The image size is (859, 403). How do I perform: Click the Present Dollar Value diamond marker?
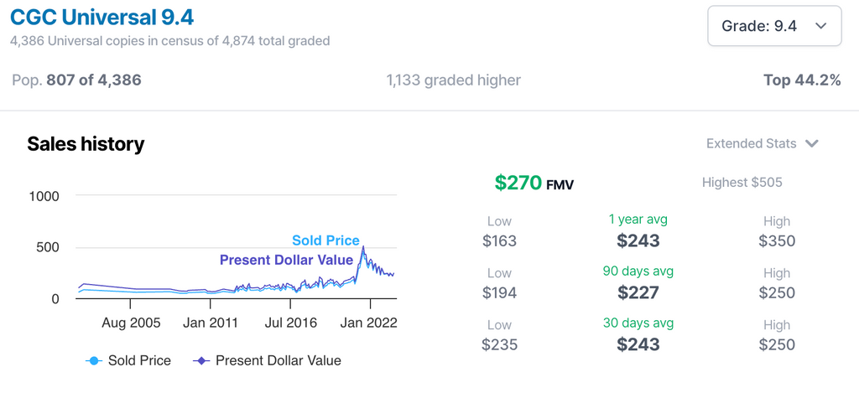point(201,361)
